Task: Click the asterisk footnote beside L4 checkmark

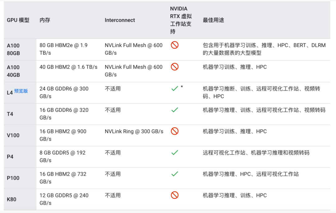Action: (182, 87)
